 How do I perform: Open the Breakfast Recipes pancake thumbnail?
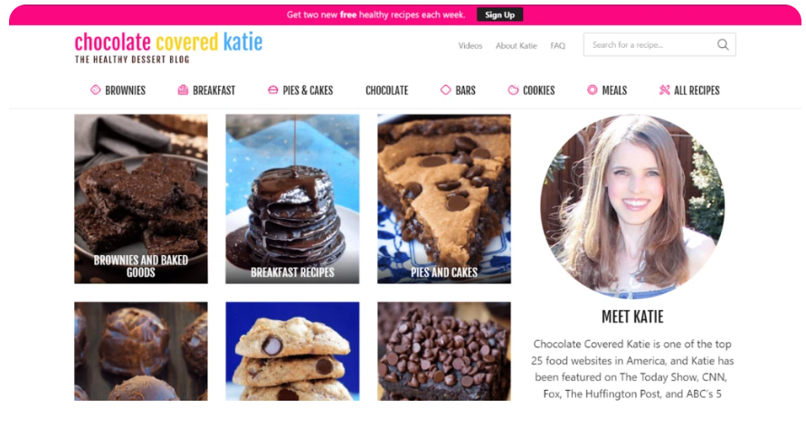tap(292, 199)
